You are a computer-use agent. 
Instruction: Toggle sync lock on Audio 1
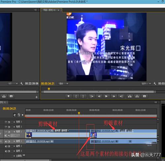click(9, 141)
